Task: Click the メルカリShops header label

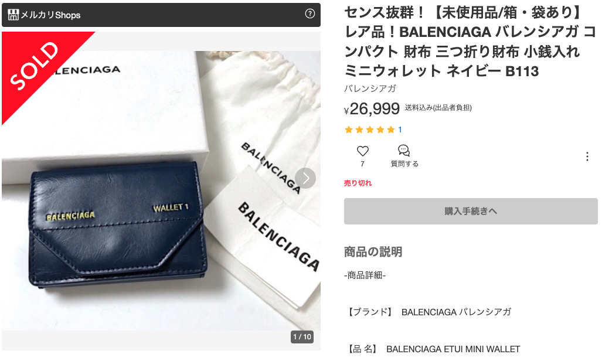Action: click(x=50, y=15)
